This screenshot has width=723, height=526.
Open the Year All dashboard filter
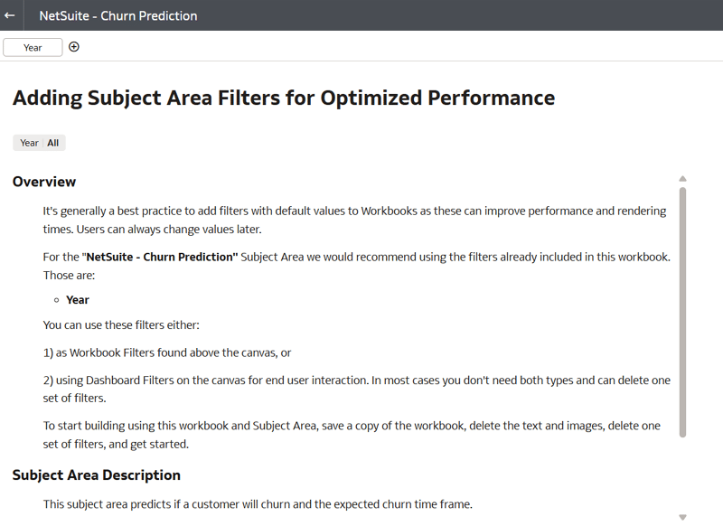[39, 143]
